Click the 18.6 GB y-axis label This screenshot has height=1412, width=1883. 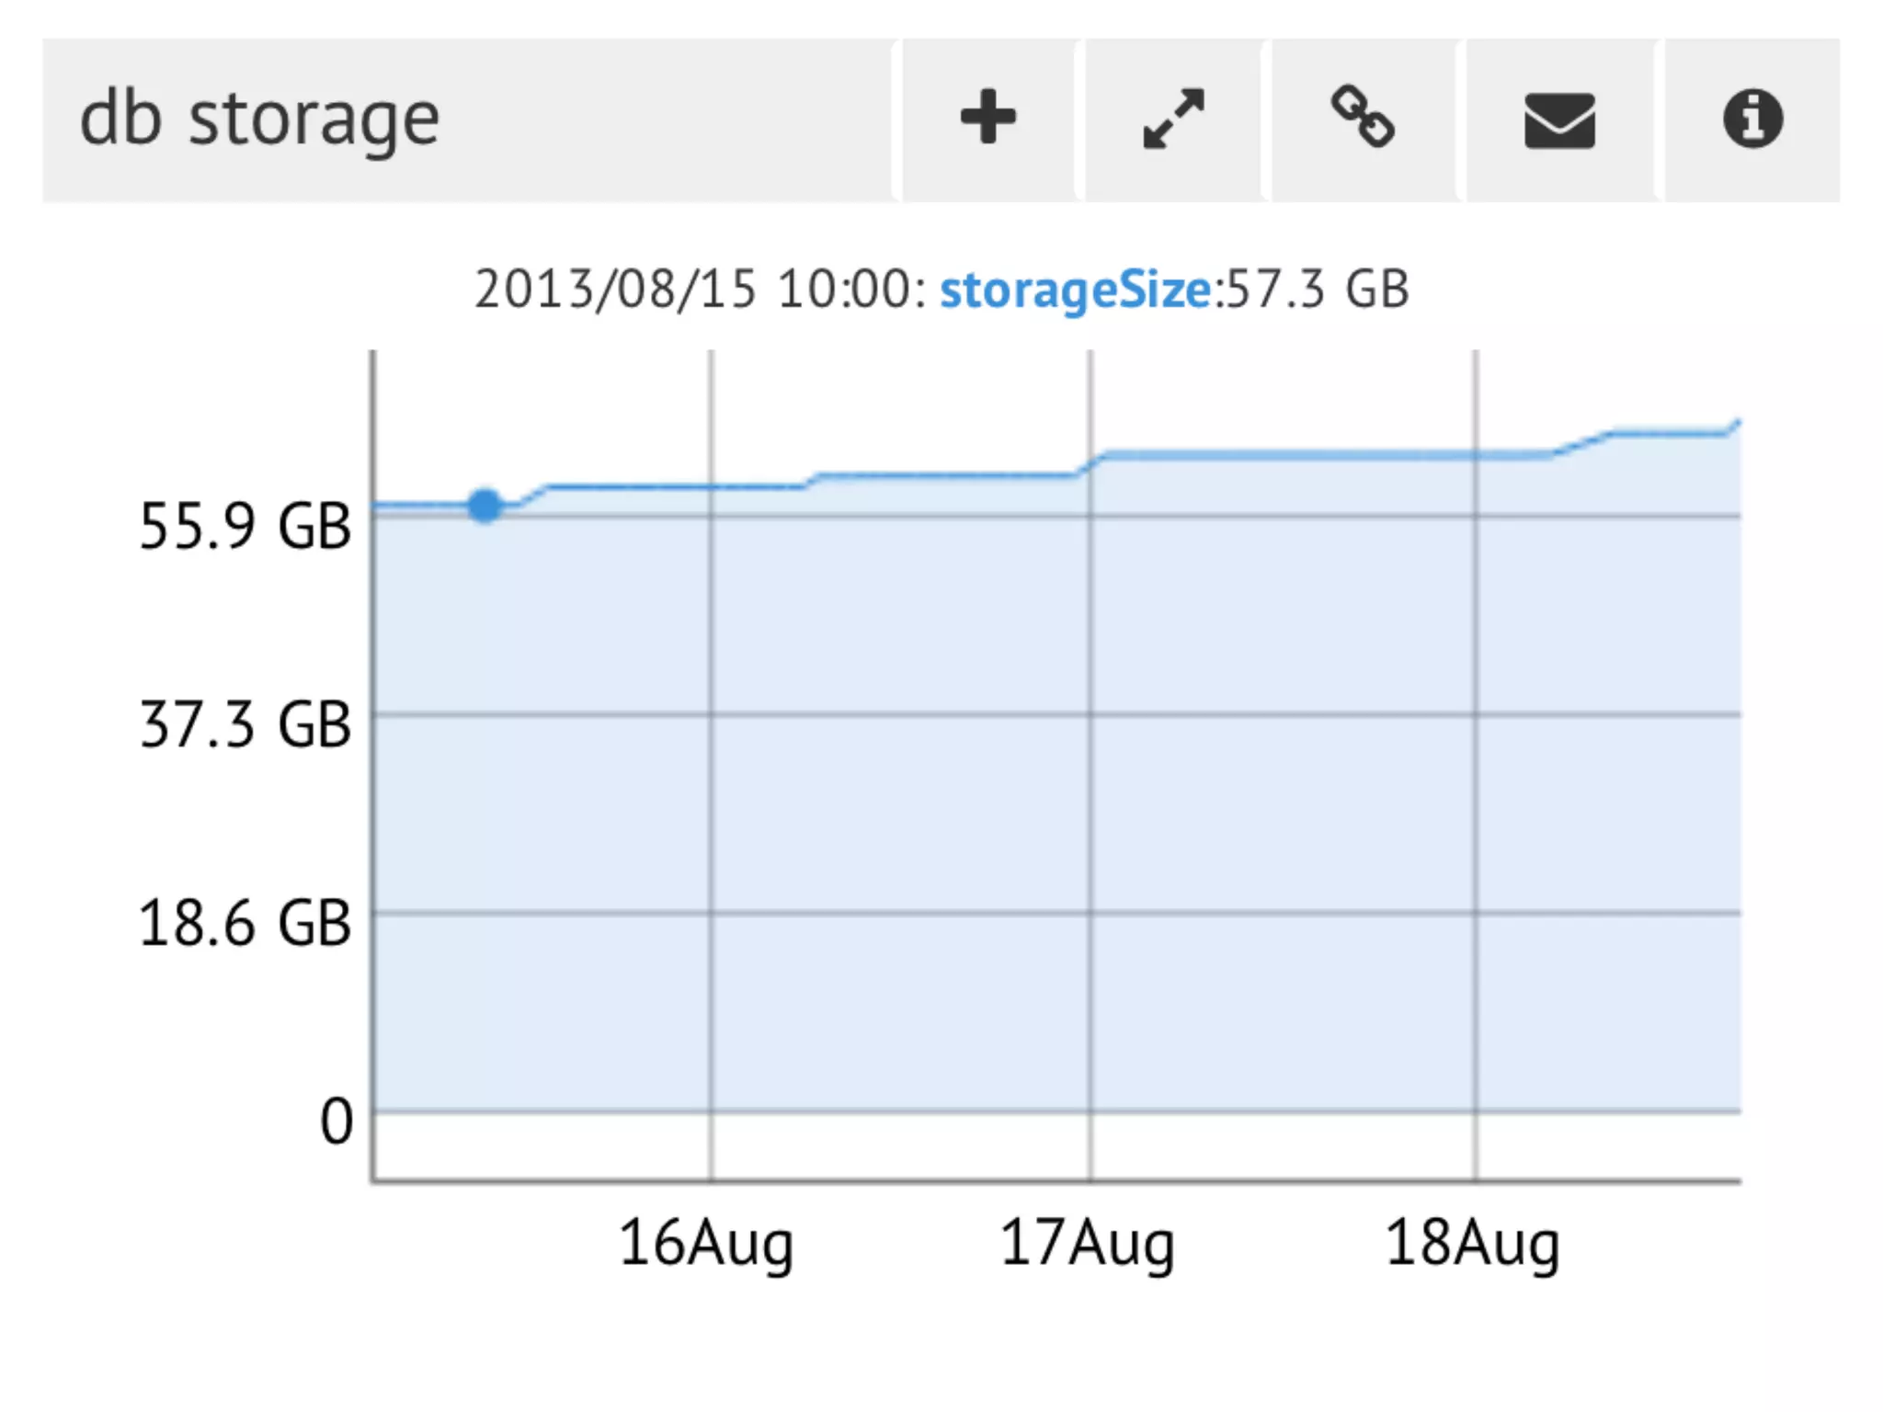[x=245, y=924]
